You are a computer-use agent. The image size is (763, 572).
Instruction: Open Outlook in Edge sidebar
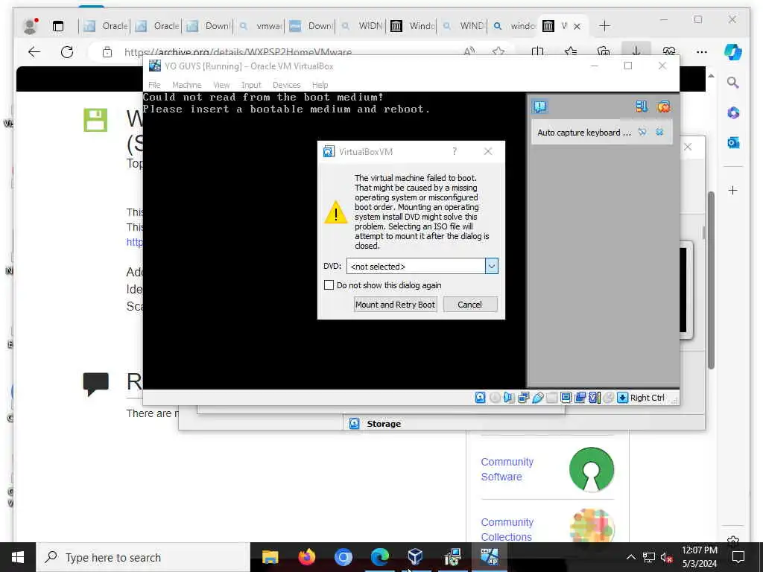(733, 142)
